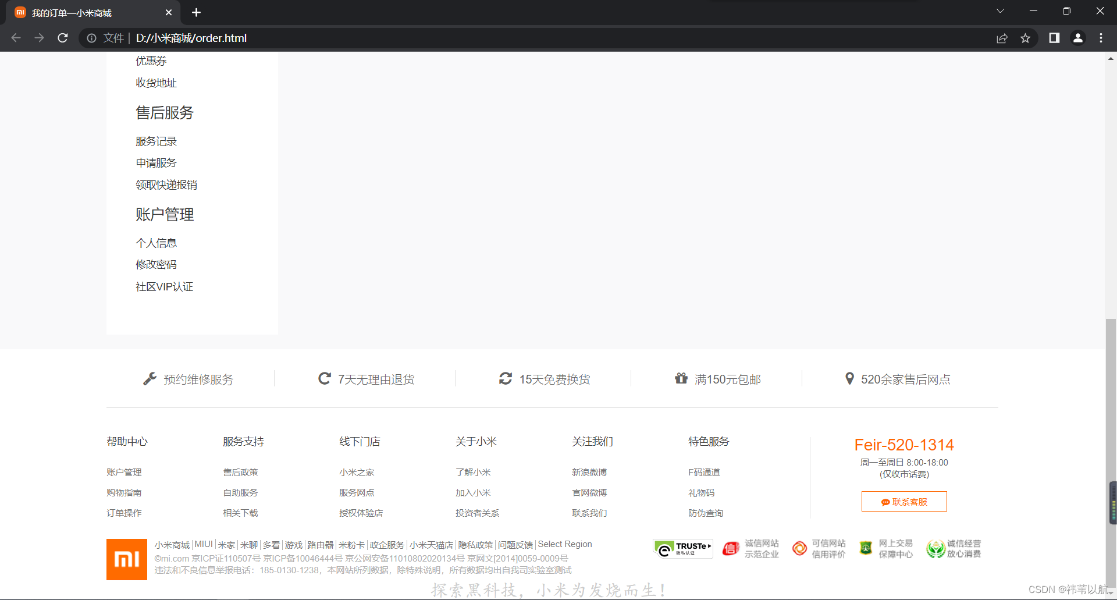This screenshot has width=1117, height=600.
Task: Click the browser back arrow
Action: coord(16,38)
